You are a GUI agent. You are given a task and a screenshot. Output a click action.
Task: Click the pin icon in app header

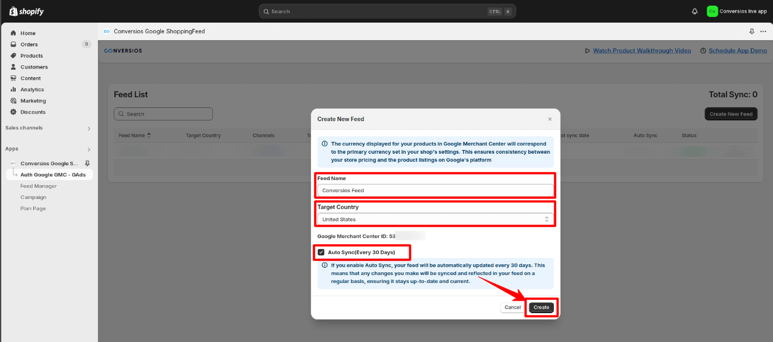pyautogui.click(x=752, y=31)
